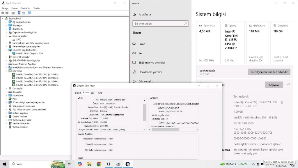Collapse the Disk sürücüleri tree node

[6, 36]
